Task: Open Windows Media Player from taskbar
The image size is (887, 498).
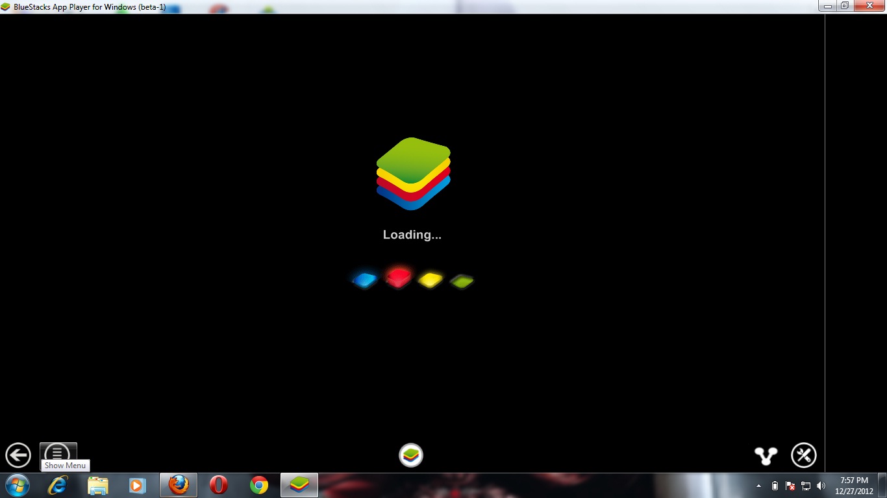Action: [x=138, y=485]
